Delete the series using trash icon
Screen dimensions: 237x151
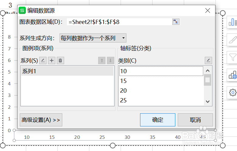tap(60, 60)
